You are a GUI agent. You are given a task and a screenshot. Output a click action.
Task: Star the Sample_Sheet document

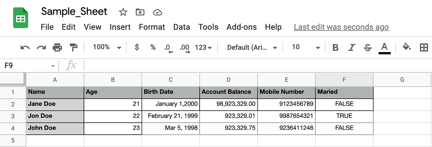tap(123, 12)
